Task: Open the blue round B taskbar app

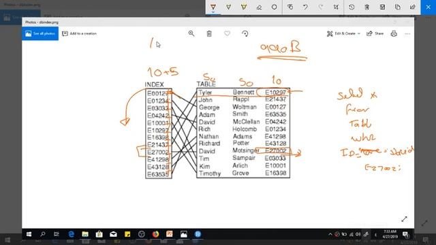Action: [198, 234]
